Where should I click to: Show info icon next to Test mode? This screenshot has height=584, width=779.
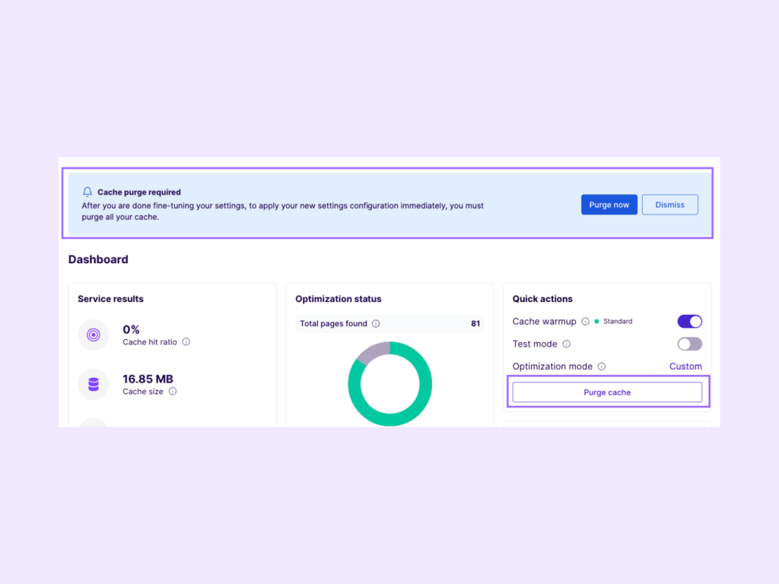coord(566,344)
